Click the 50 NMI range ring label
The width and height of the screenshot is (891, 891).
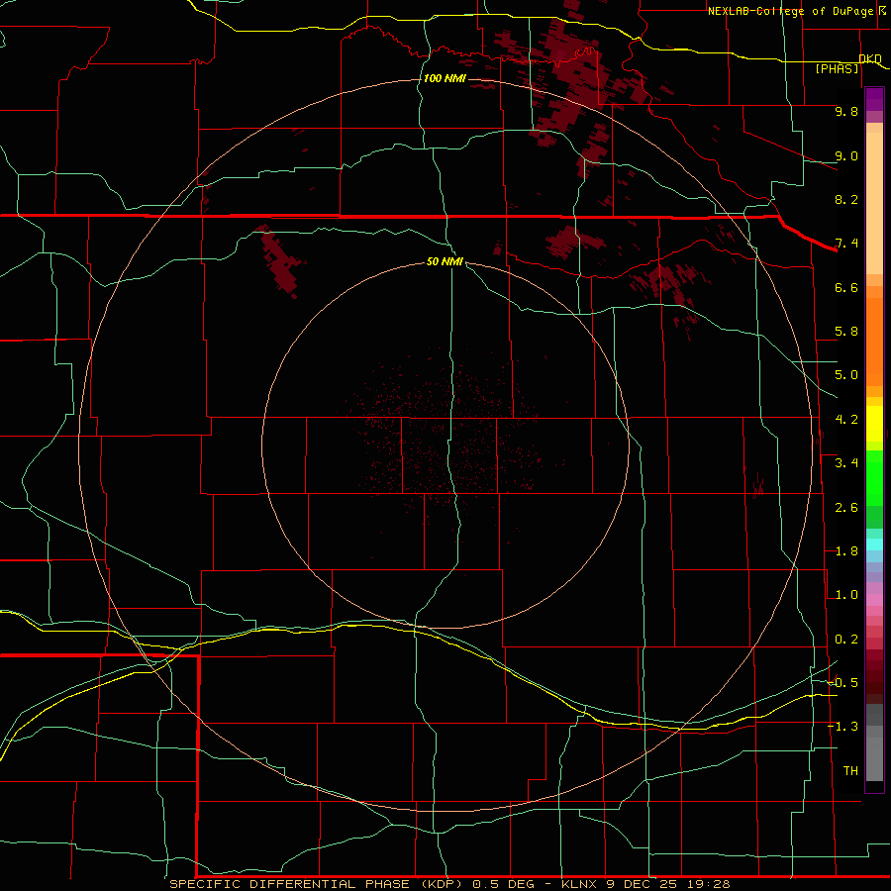pyautogui.click(x=445, y=261)
